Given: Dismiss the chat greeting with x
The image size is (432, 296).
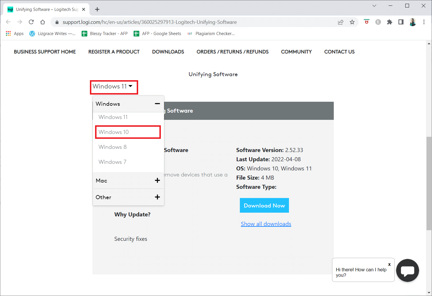Looking at the screenshot, I should (389, 264).
